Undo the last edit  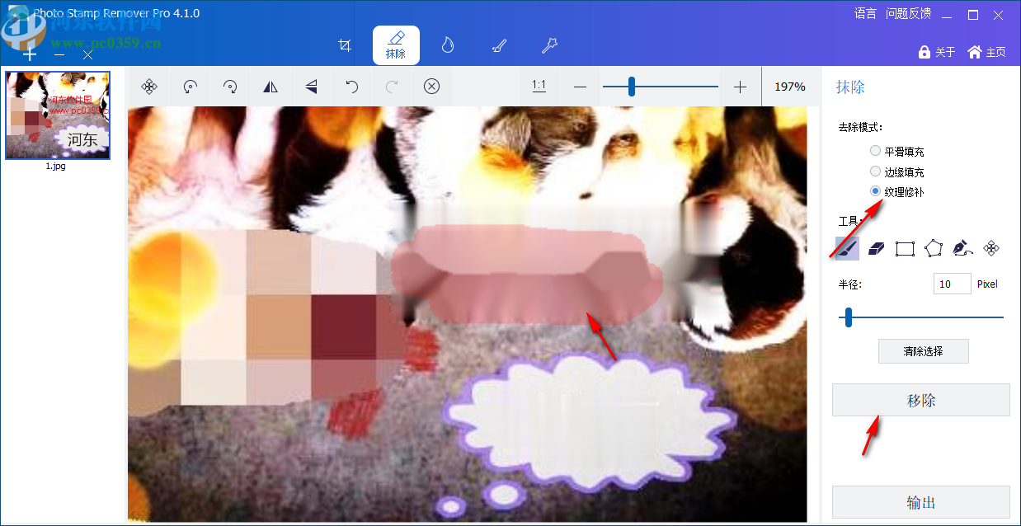(x=351, y=86)
